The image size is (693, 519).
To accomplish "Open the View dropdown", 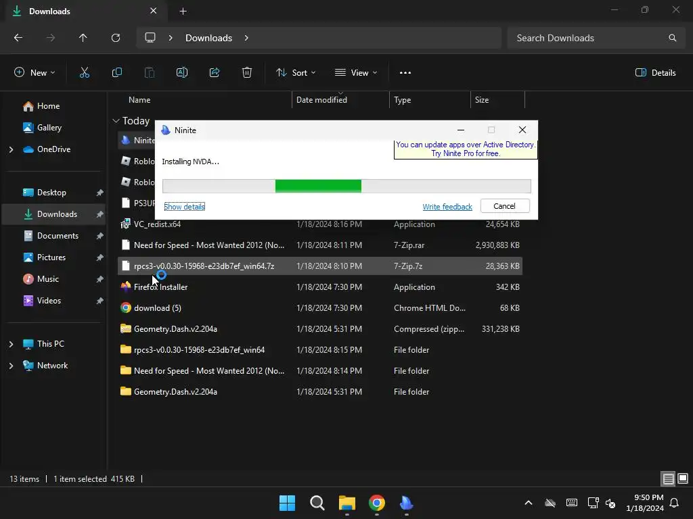I will point(356,73).
